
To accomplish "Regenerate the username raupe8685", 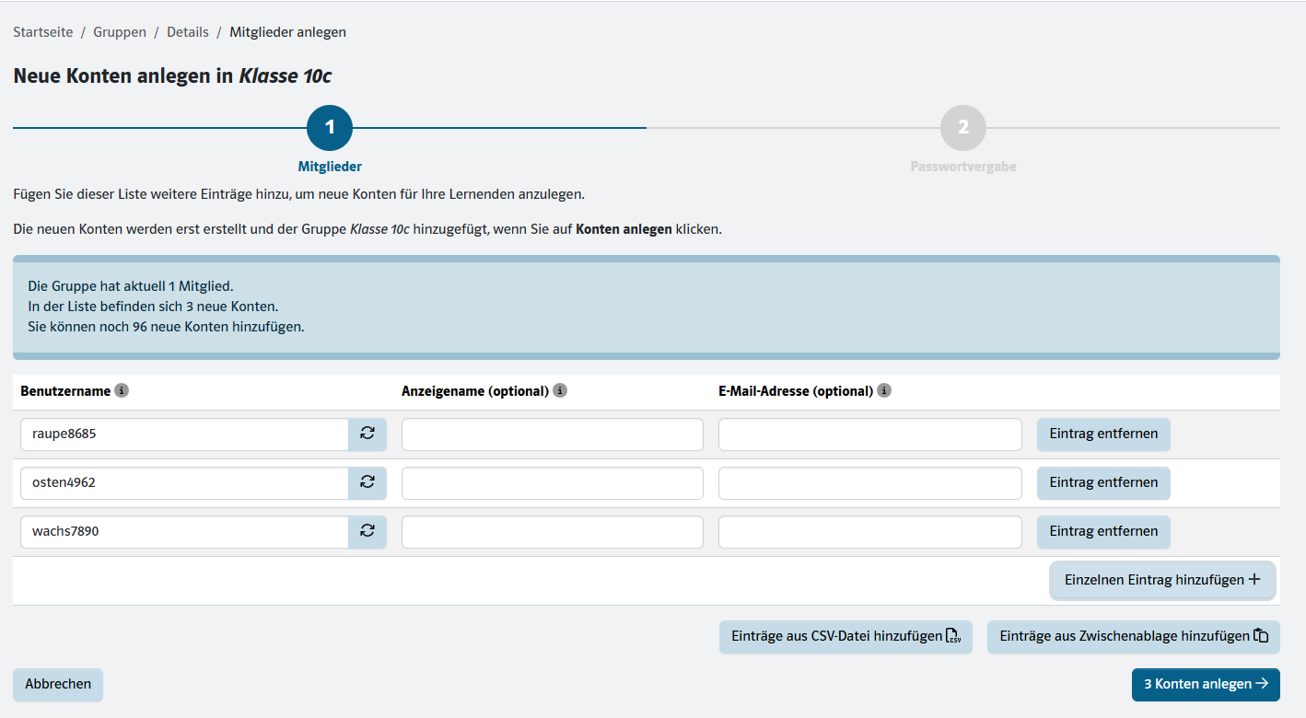I will pos(367,434).
